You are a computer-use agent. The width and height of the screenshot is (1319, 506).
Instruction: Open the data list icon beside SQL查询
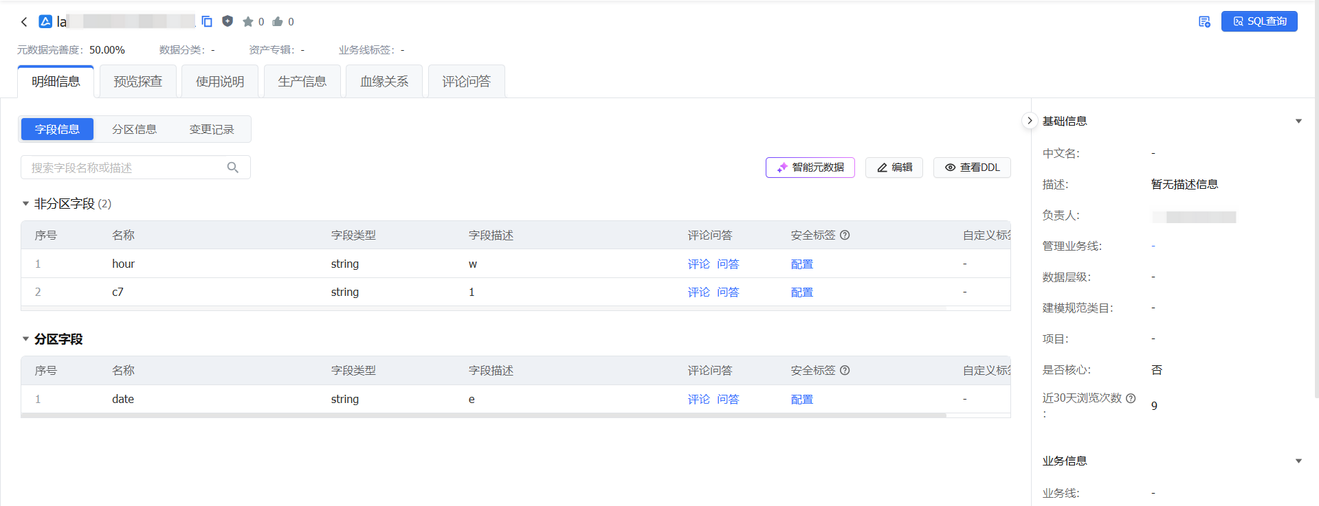[1204, 22]
